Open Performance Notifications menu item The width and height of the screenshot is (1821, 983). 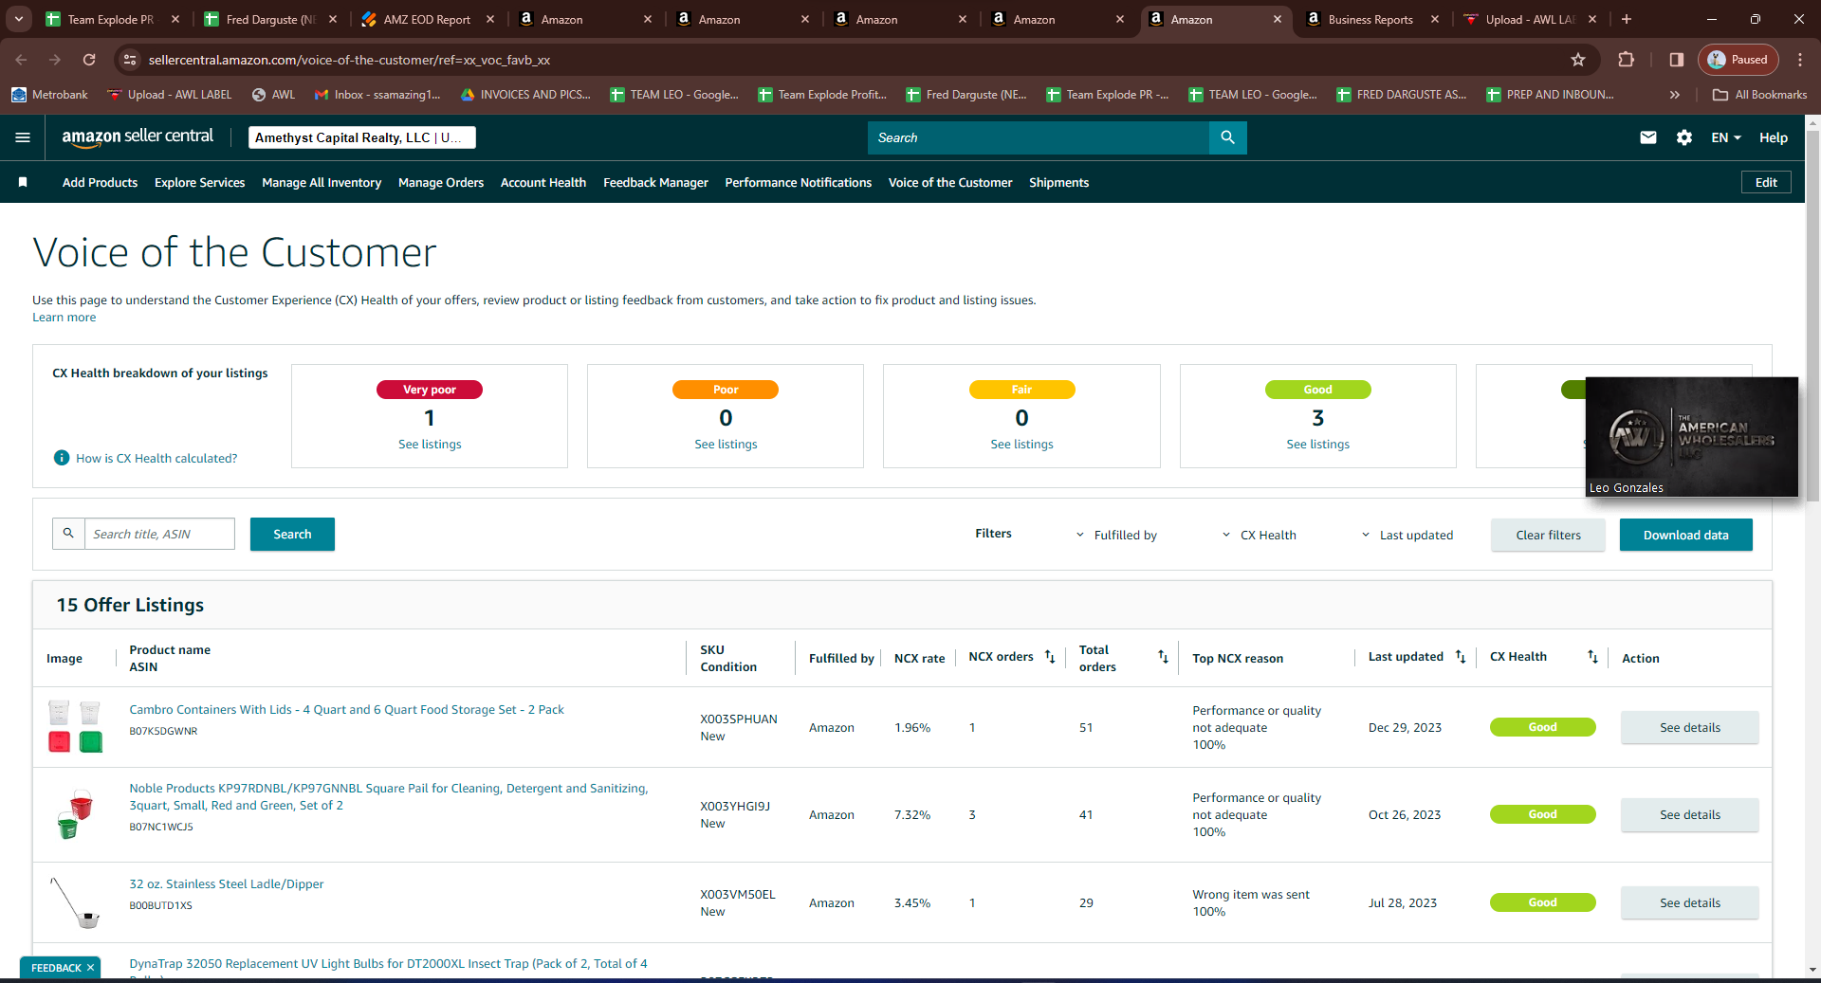click(799, 182)
